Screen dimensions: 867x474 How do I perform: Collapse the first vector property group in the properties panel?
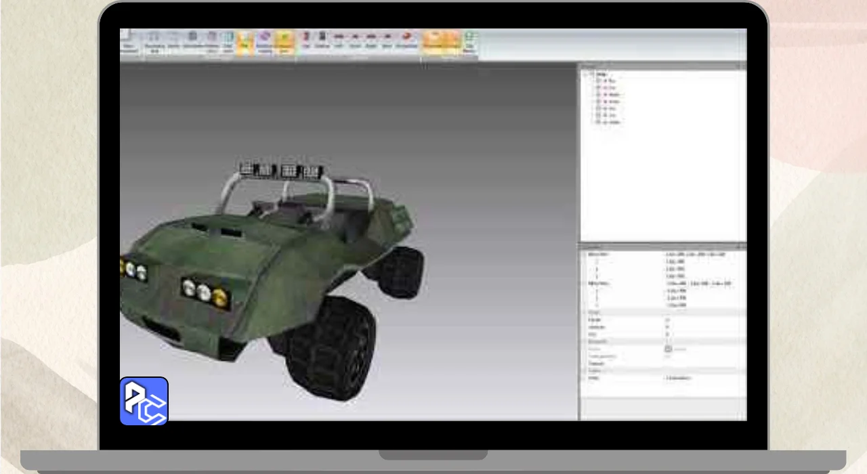pos(584,254)
